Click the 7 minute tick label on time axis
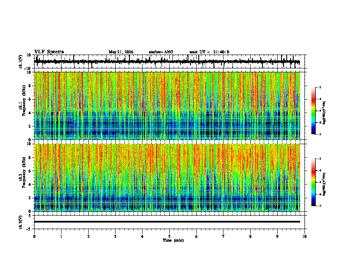The height and width of the screenshot is (265, 343). click(x=223, y=236)
